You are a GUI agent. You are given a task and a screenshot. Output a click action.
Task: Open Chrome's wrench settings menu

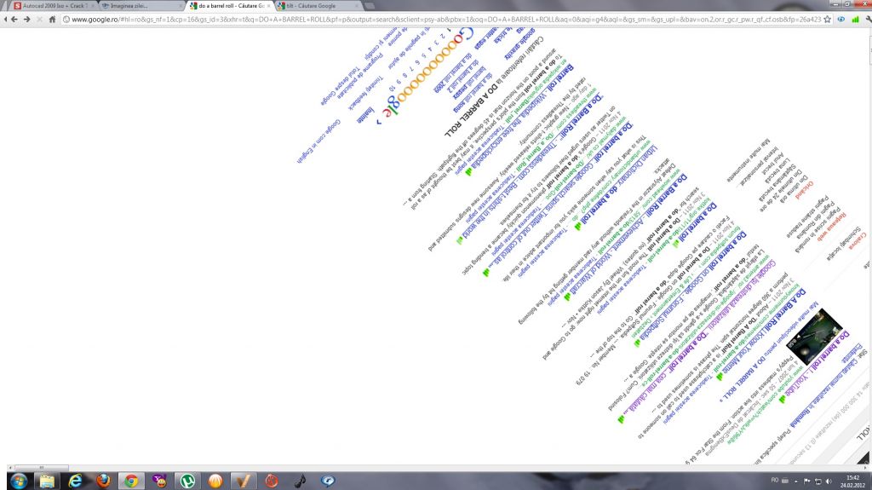tap(868, 19)
